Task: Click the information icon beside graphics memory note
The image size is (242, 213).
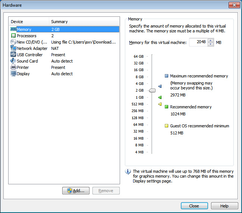Action: 128,172
